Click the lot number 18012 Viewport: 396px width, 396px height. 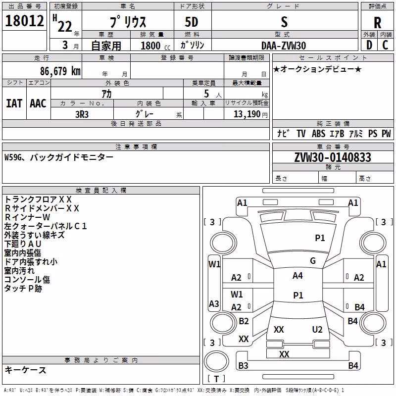24,21
